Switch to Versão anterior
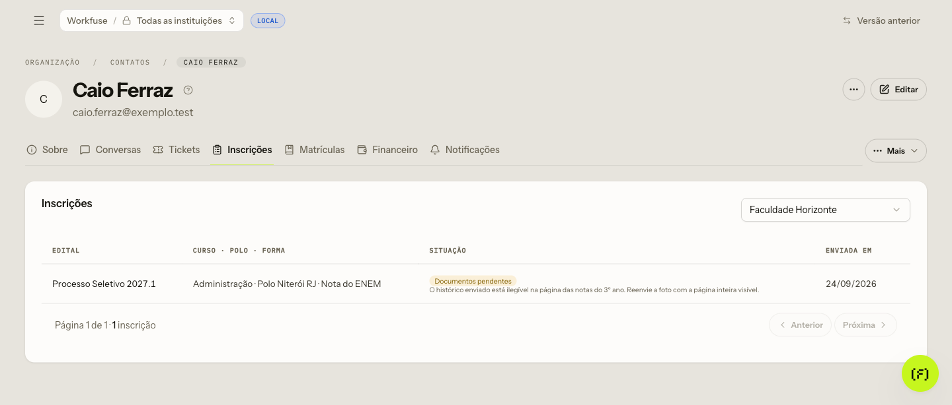 (x=881, y=20)
